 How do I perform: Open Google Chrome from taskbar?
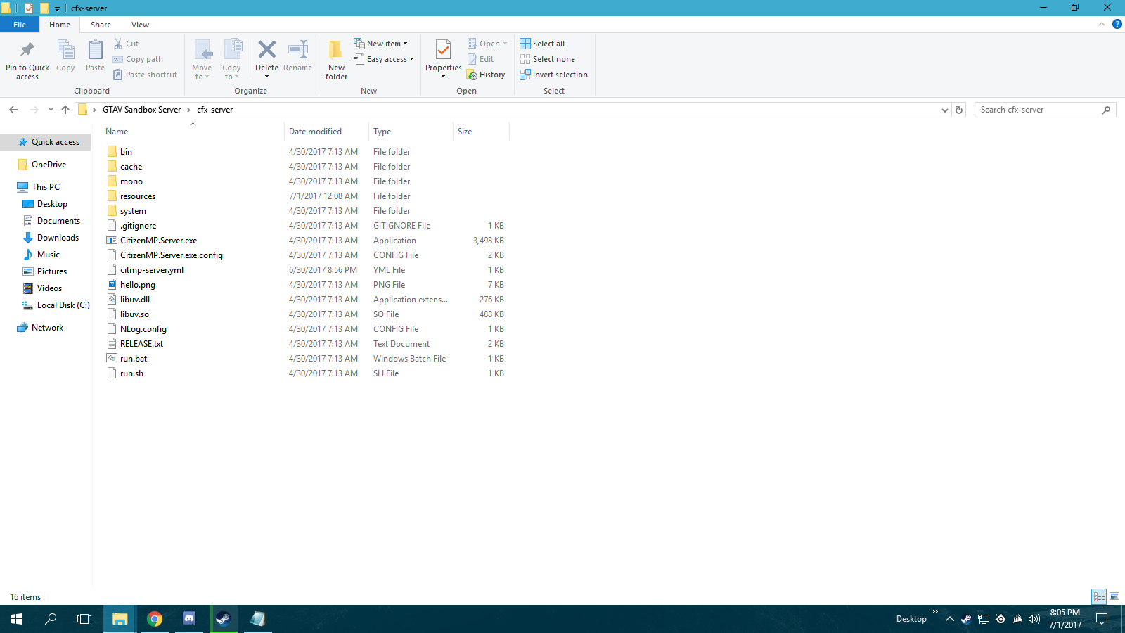coord(155,619)
